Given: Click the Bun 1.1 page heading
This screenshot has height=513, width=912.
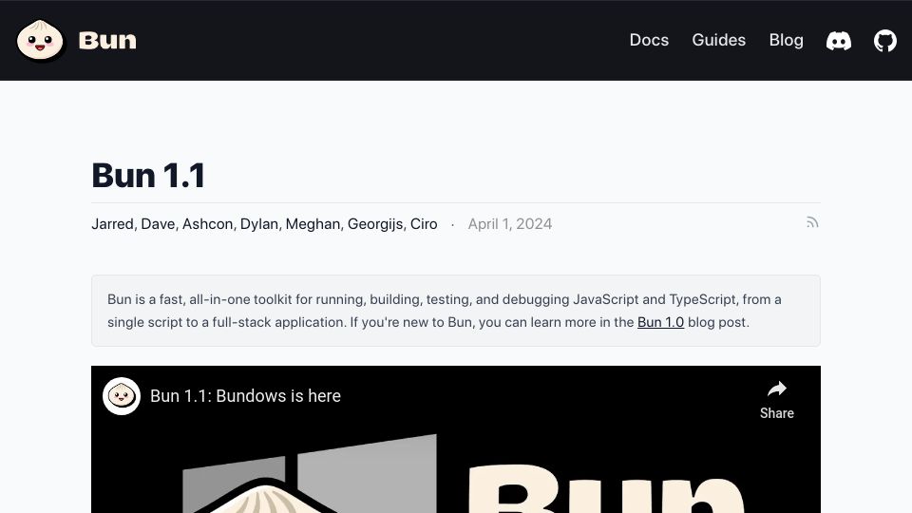Looking at the screenshot, I should pyautogui.click(x=148, y=175).
